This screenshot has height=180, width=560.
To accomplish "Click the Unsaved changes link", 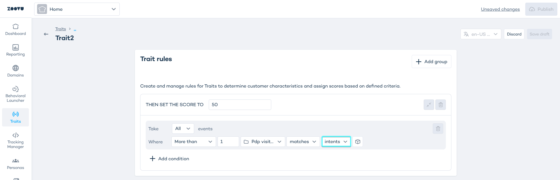I will [500, 9].
